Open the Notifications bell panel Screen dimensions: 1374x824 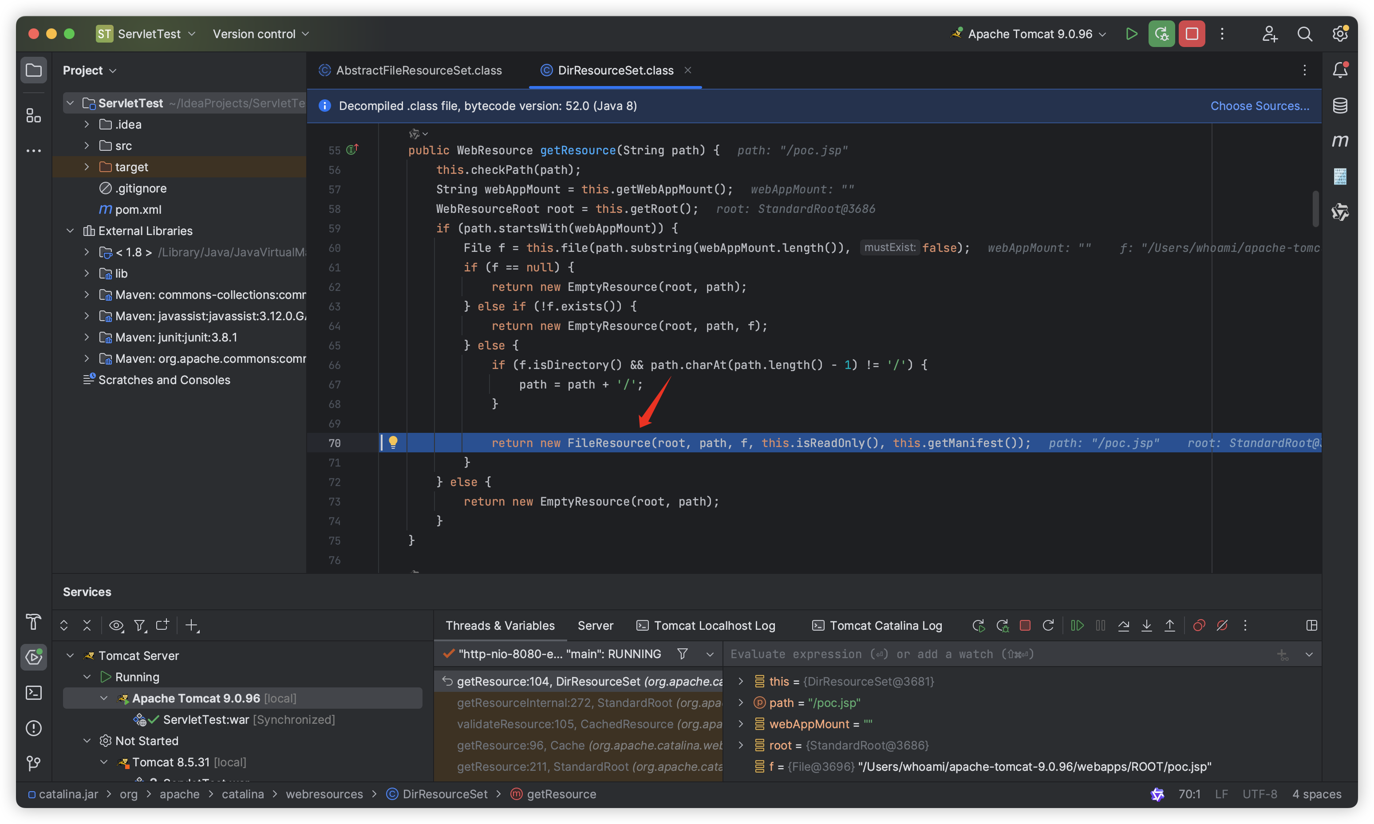click(1340, 70)
